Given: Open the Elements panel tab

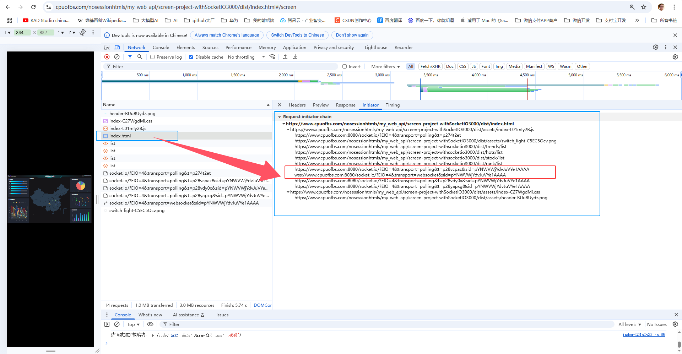Looking at the screenshot, I should [186, 47].
